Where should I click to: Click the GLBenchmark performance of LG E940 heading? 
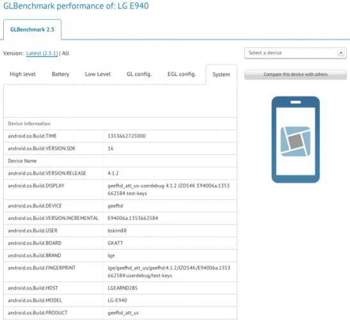(76, 6)
